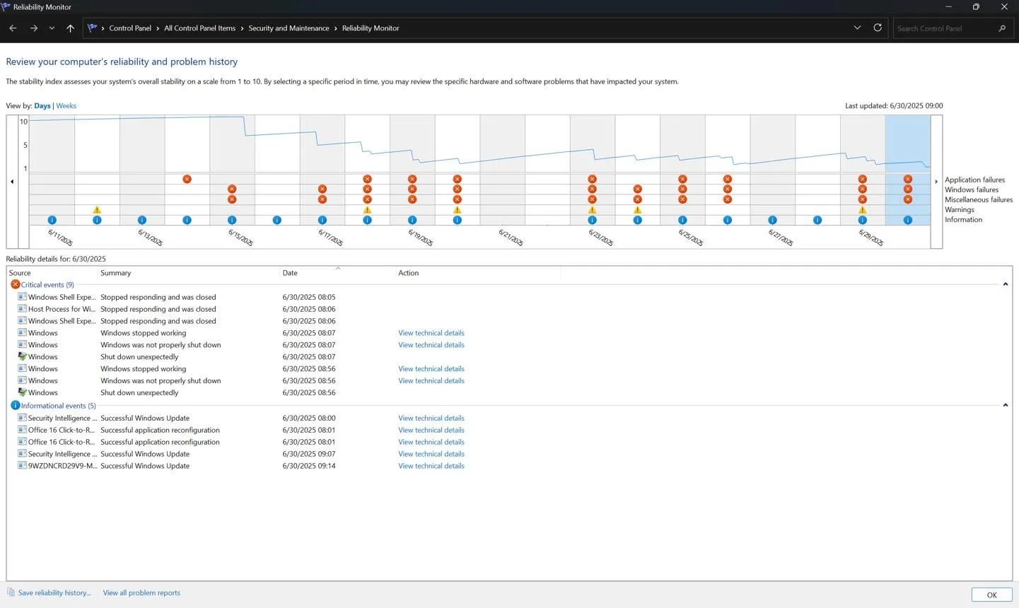
Task: Refresh the Reliability Monitor page
Action: [878, 28]
